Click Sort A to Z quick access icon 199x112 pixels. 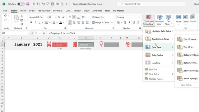point(34,4)
